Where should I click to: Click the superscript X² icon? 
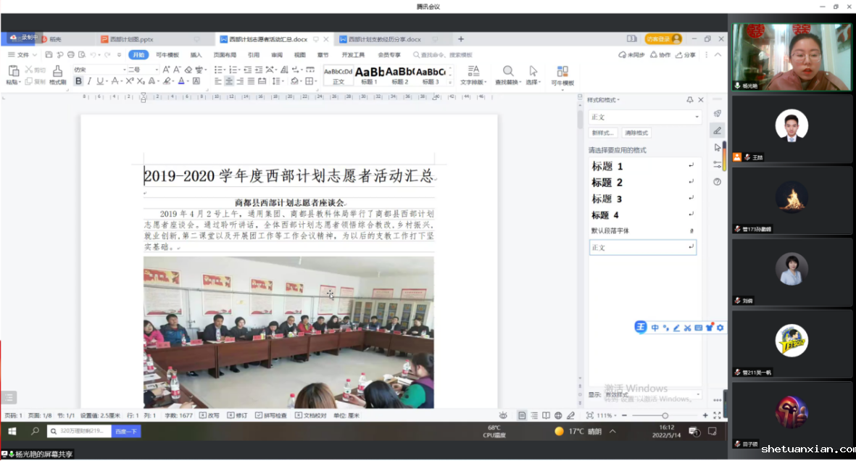click(129, 81)
